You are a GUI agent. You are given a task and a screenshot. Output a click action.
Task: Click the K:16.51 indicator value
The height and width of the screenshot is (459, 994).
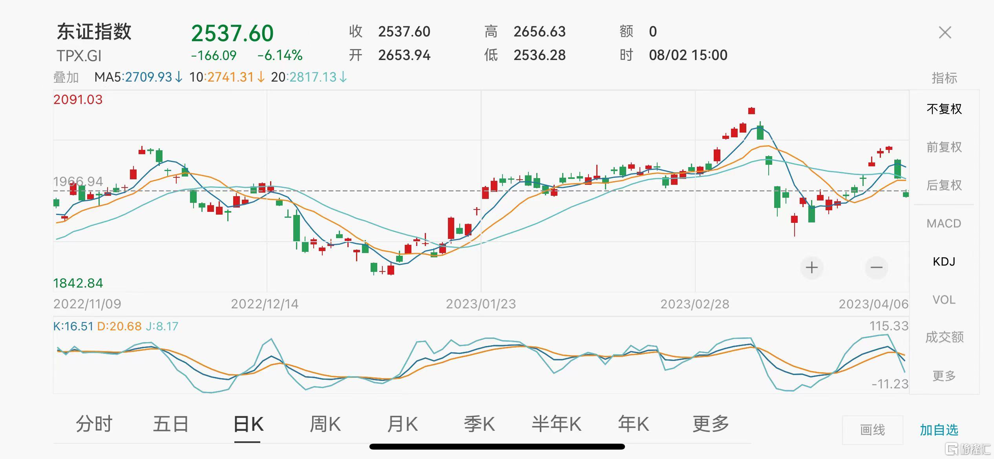pyautogui.click(x=73, y=326)
